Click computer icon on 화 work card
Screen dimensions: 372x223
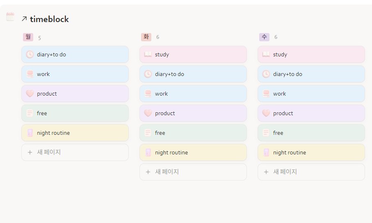(148, 94)
